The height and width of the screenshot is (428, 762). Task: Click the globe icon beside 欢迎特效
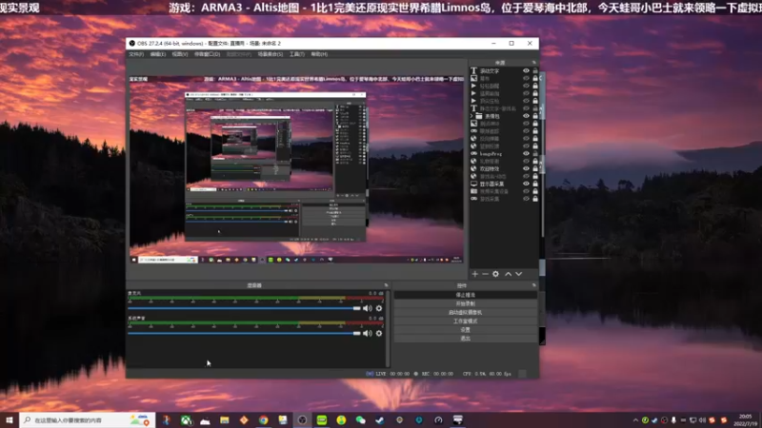[x=473, y=169]
